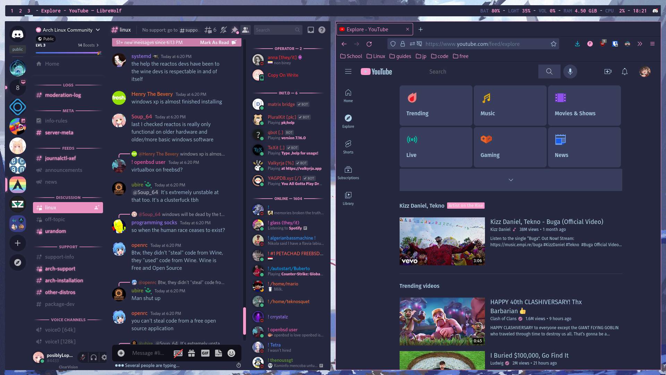Toggle headphones deafen button
Viewport: 666px width, 375px height.
tap(94, 357)
